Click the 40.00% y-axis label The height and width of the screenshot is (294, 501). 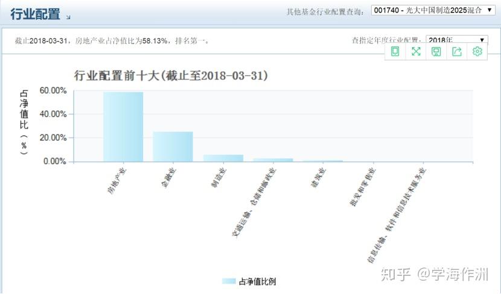pyautogui.click(x=53, y=114)
